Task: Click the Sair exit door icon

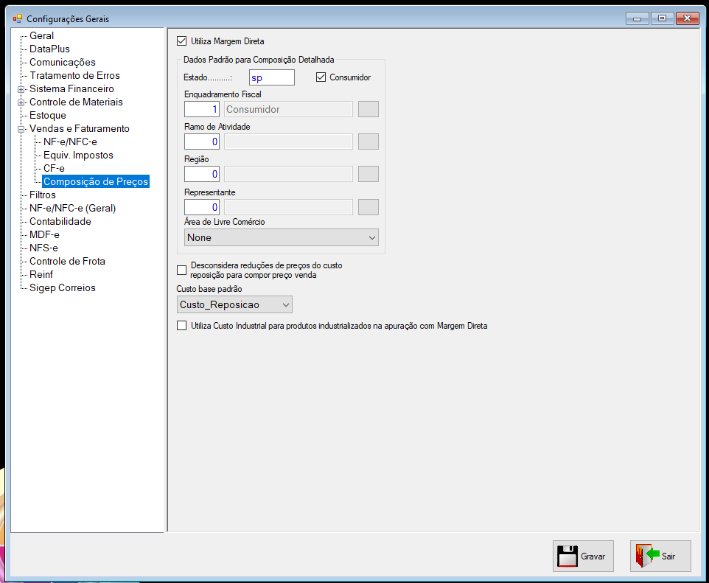Action: click(x=647, y=556)
